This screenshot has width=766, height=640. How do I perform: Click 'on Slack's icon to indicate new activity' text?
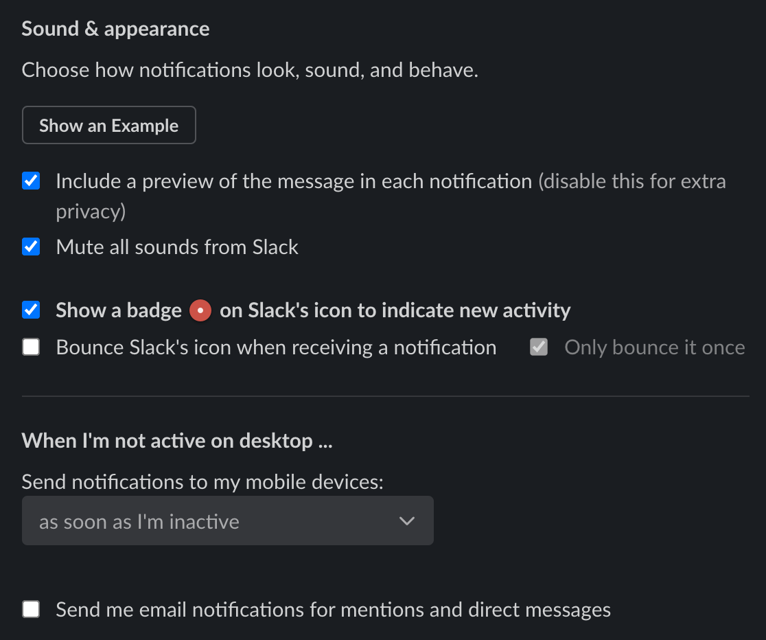click(x=395, y=310)
